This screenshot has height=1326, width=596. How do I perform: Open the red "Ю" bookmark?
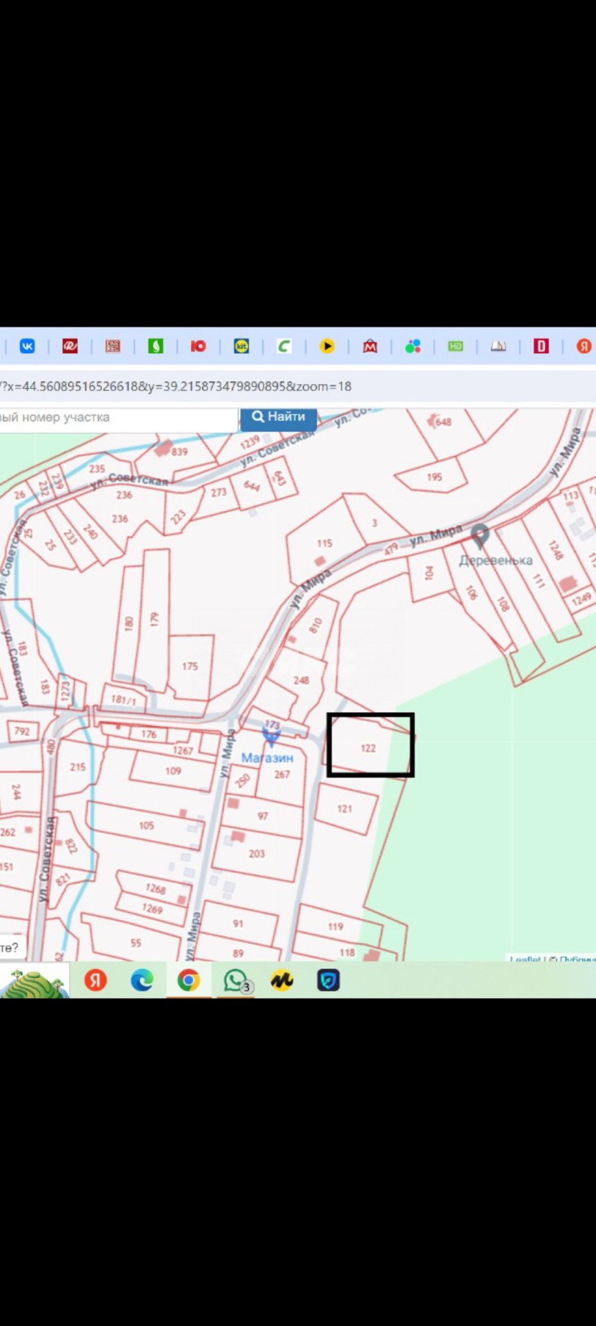click(x=199, y=346)
